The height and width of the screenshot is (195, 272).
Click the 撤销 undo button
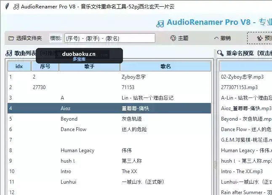pos(222,38)
